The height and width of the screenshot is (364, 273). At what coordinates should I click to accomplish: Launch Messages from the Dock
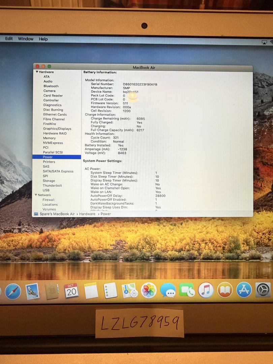click(x=168, y=290)
